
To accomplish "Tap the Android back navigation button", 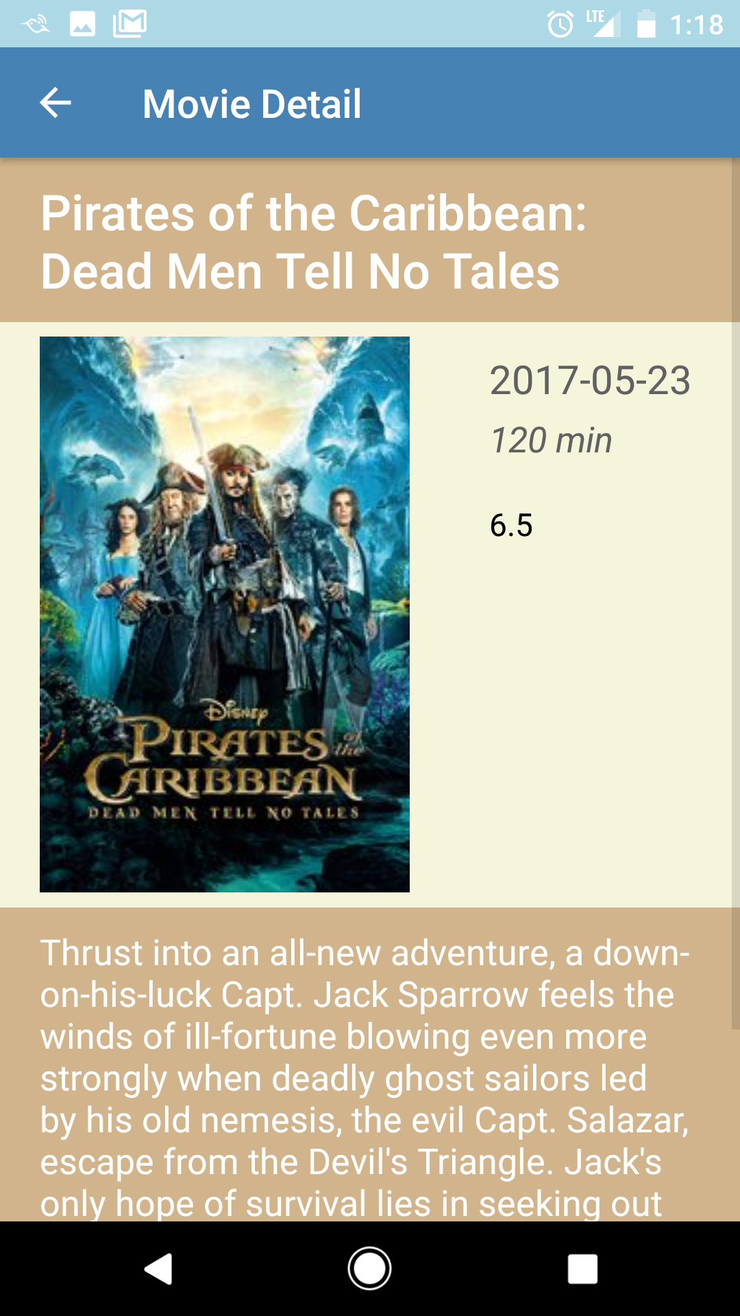I will coord(158,1269).
